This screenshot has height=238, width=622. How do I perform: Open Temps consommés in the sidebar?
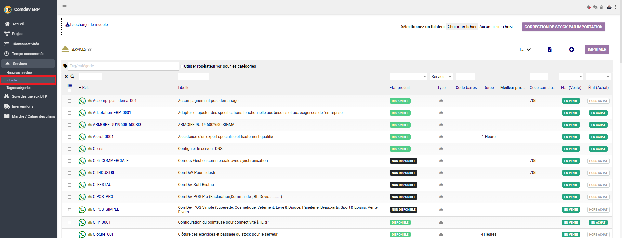click(28, 54)
